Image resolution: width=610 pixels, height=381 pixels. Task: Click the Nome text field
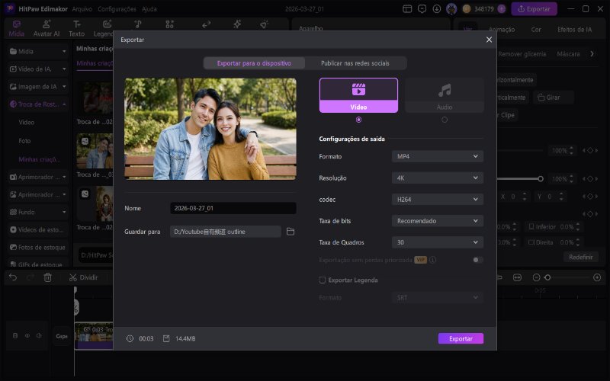[233, 208]
